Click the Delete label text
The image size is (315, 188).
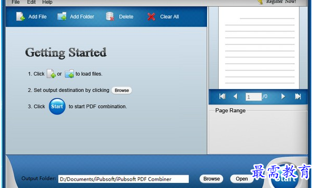(x=126, y=17)
